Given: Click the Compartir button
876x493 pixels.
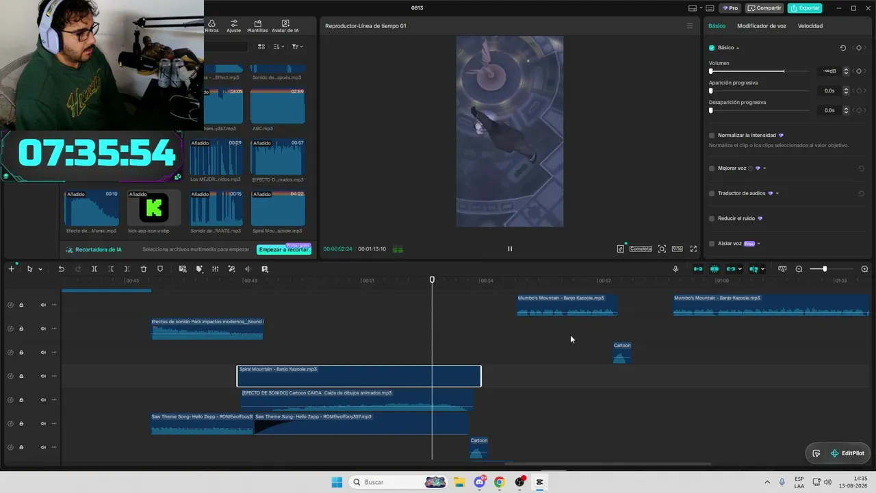Looking at the screenshot, I should click(764, 8).
